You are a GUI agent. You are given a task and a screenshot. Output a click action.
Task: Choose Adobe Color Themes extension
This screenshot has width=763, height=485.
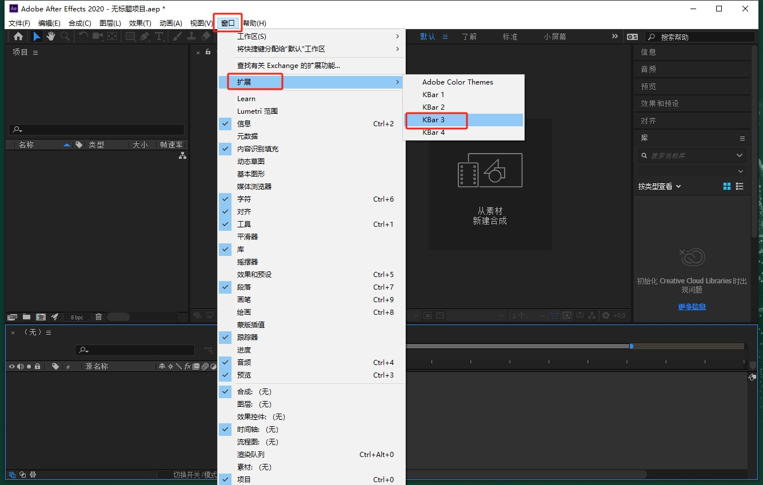click(464, 82)
